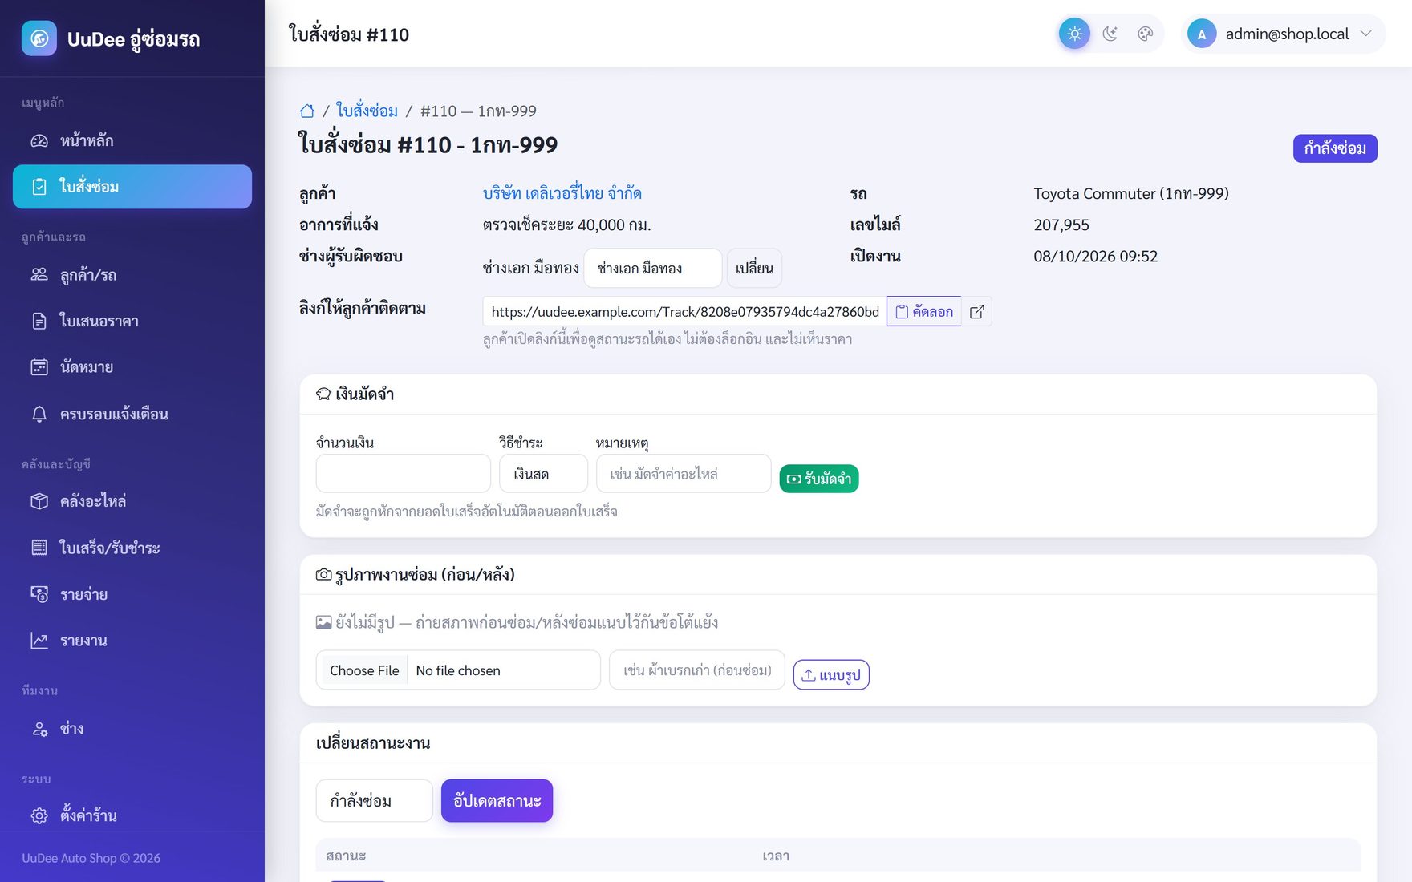Click the อัปเดตสถานะ button
1412x882 pixels.
point(497,801)
